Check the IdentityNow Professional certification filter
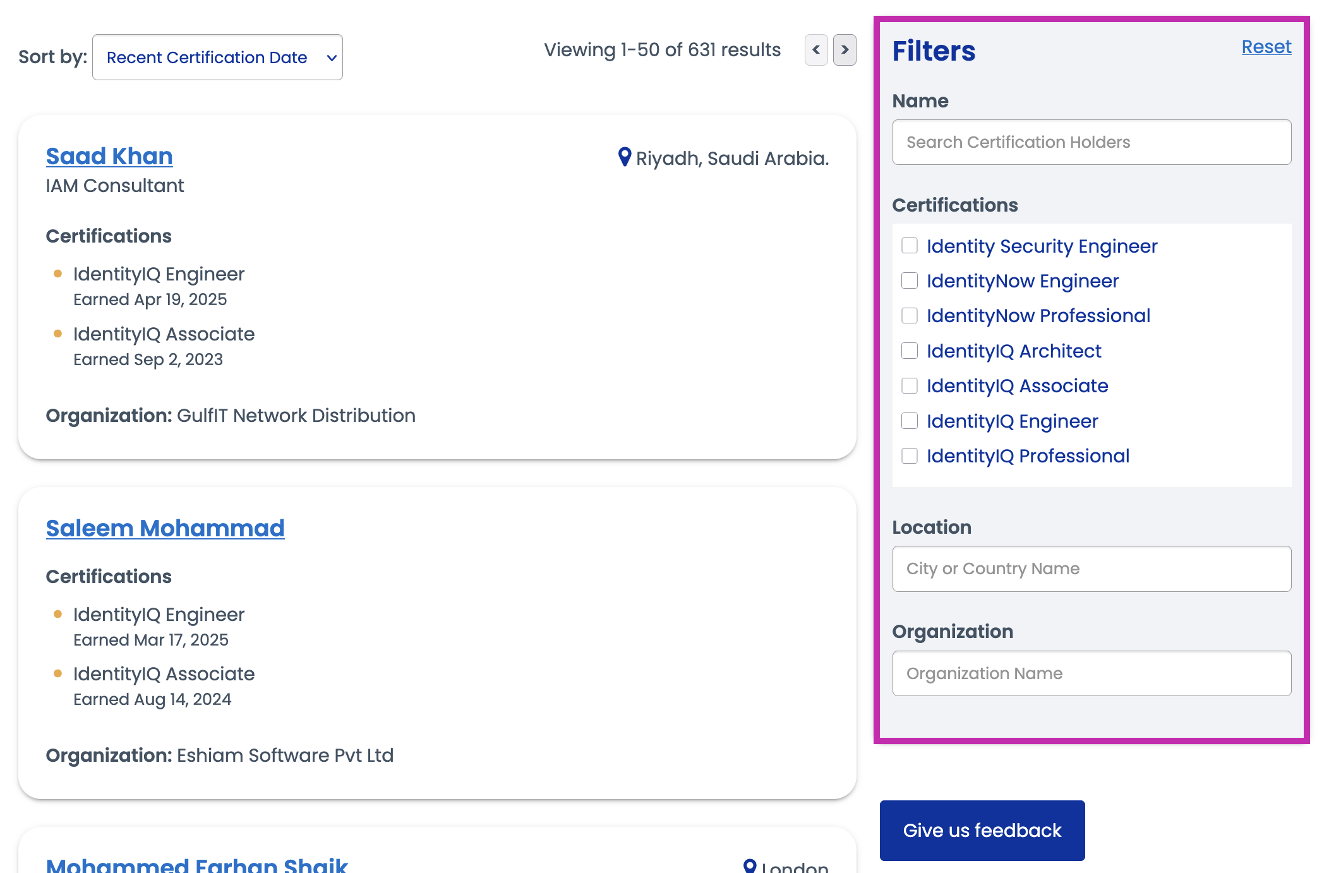 [910, 315]
